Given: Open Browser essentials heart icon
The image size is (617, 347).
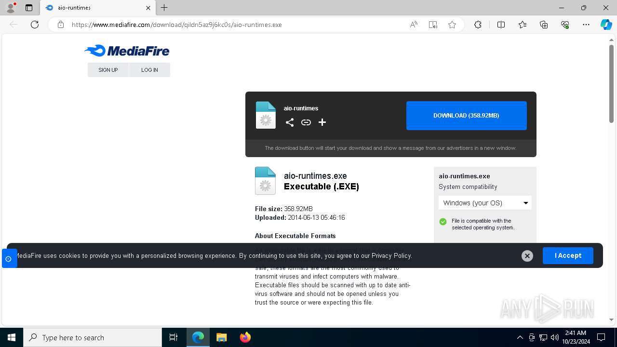Looking at the screenshot, I should click(x=565, y=25).
